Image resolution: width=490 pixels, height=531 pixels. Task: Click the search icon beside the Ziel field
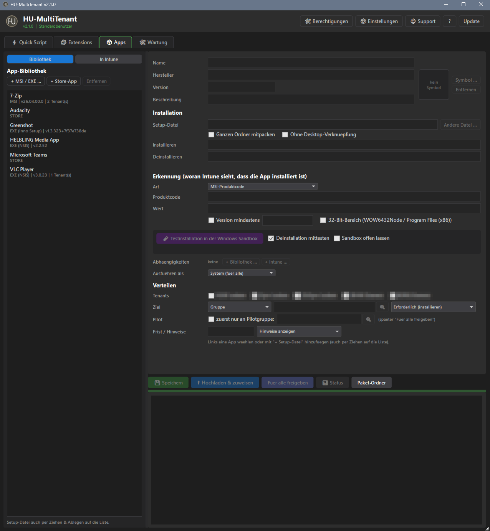(382, 307)
